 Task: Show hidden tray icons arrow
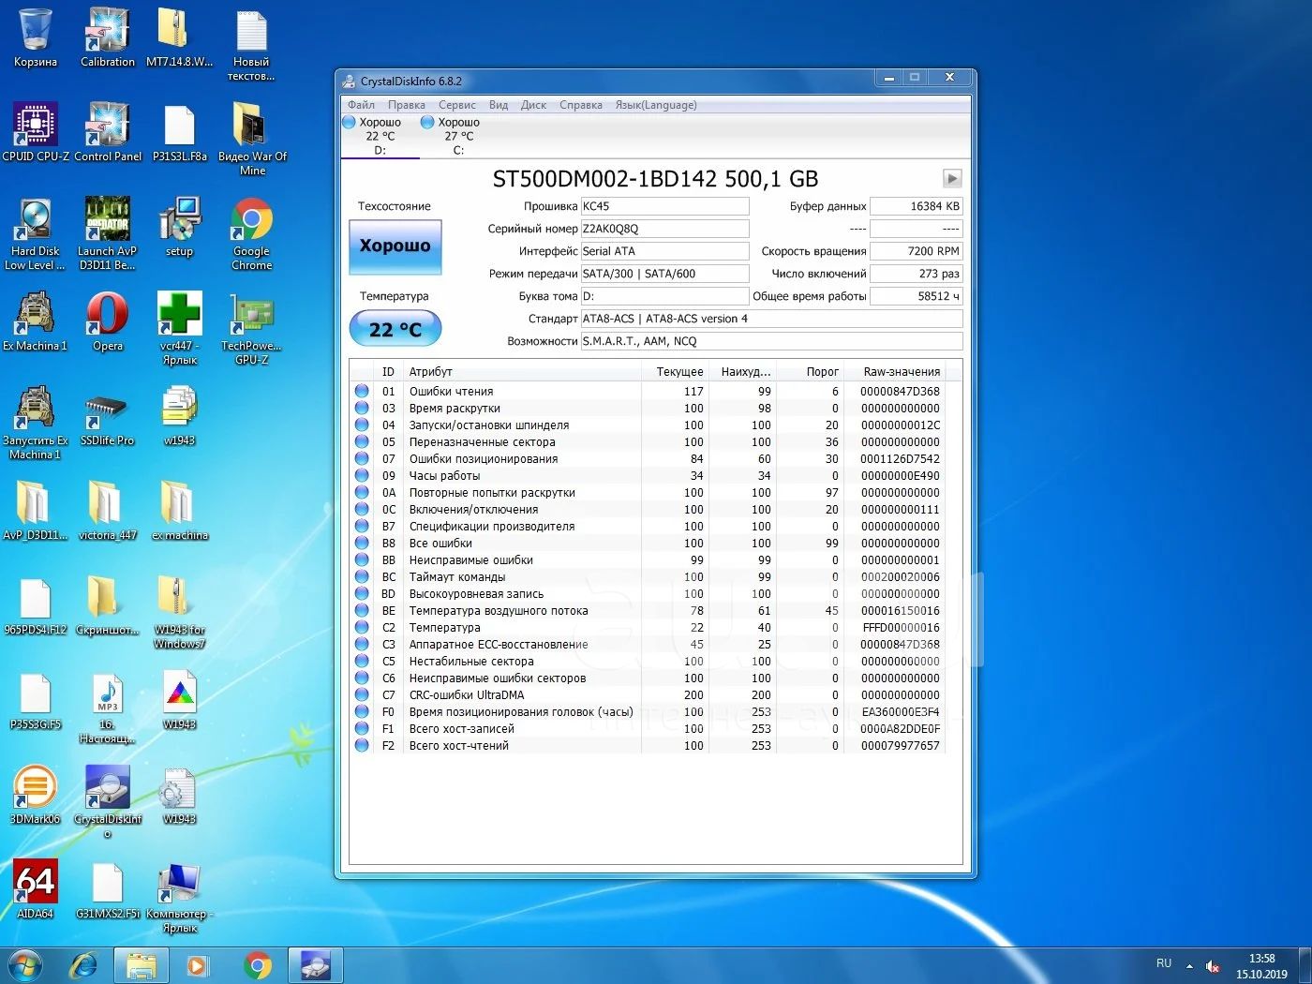tap(1189, 966)
